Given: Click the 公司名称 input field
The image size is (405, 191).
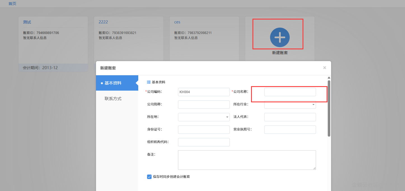Looking at the screenshot, I should coord(290,92).
